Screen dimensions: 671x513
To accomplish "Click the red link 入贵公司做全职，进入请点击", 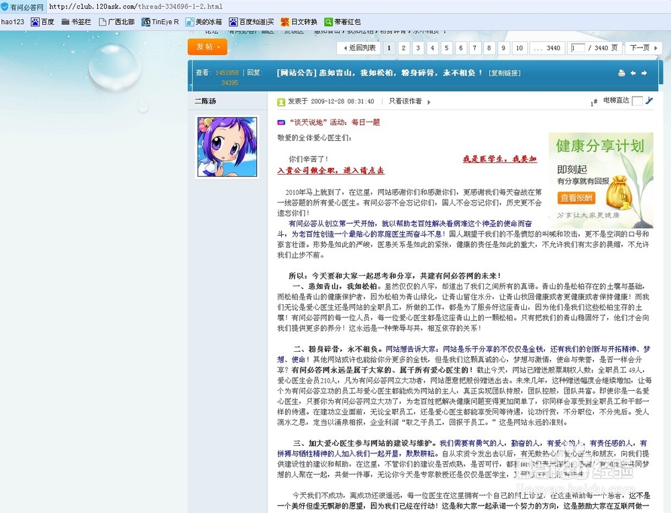I will [330, 171].
